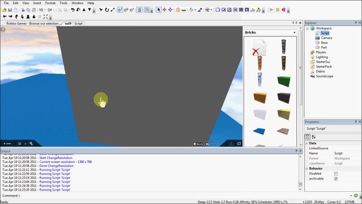Open the Insert menu
This screenshot has width=362, height=204.
click(x=37, y=3)
